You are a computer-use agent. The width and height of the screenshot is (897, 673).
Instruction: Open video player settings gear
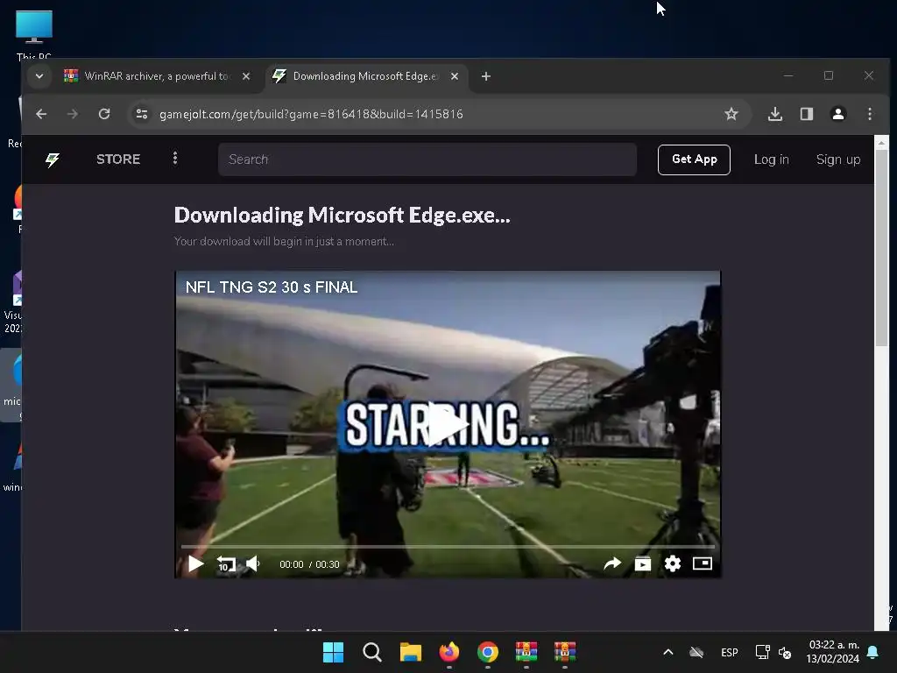673,563
